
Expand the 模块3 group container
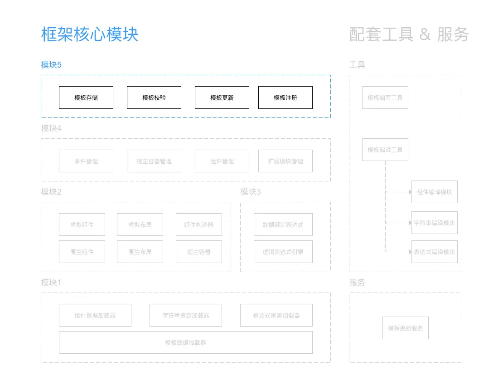[x=285, y=237]
